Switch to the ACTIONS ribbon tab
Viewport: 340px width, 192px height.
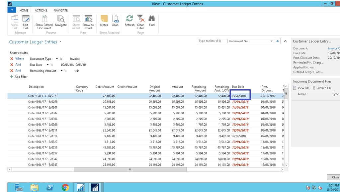[x=41, y=10]
